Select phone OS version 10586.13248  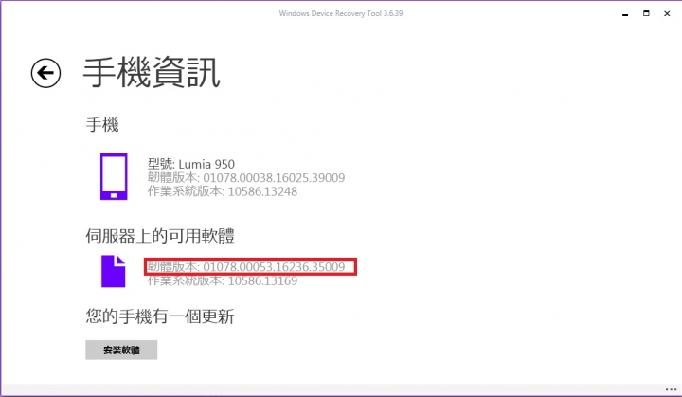[223, 191]
